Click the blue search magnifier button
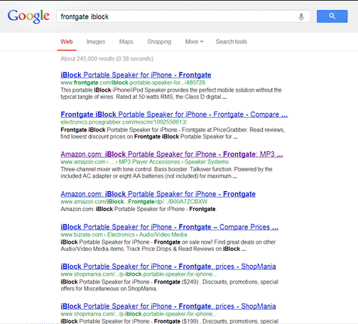Image resolution: width=358 pixels, height=324 pixels. (x=332, y=16)
